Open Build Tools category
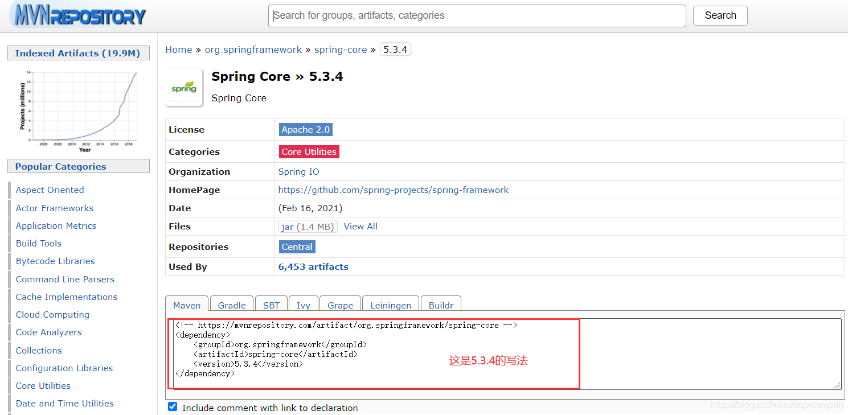 [x=38, y=244]
